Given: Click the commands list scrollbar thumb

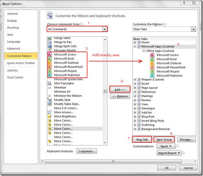Looking at the screenshot, I should point(105,92).
